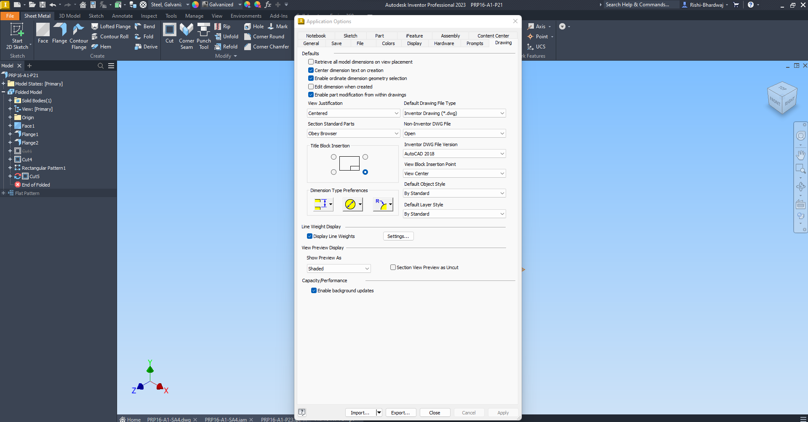Open the Contour Flange tool

click(79, 36)
